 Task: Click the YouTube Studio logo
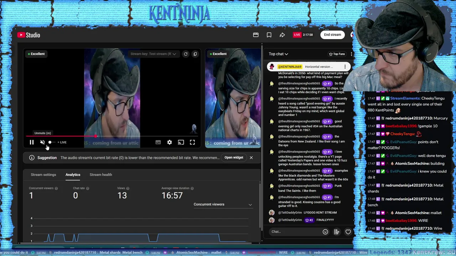point(28,35)
